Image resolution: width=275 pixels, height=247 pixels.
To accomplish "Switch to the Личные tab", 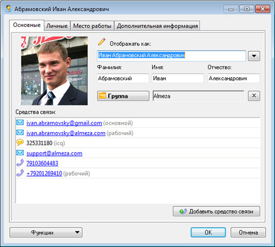I will tap(57, 26).
